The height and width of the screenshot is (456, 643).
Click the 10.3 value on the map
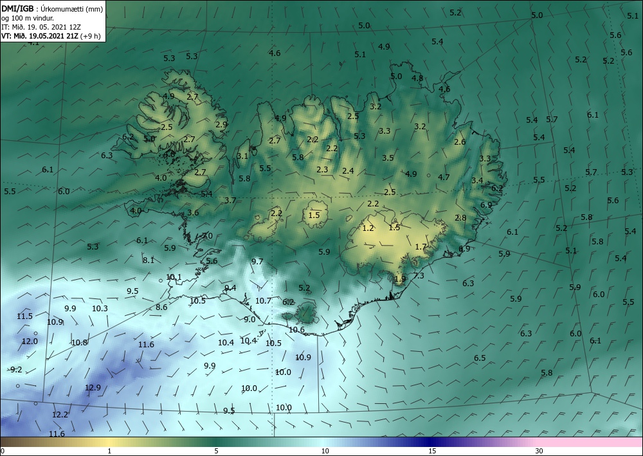pos(100,308)
